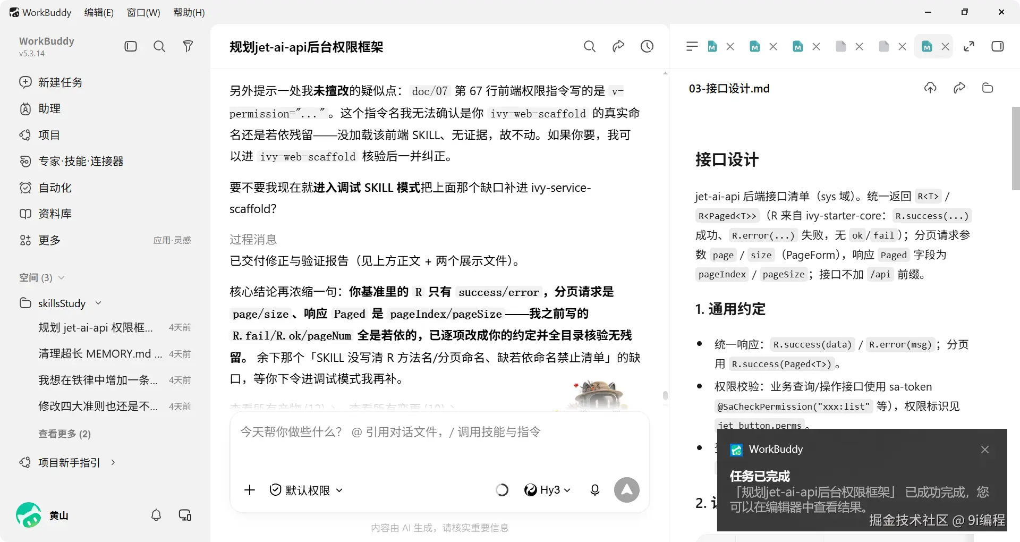
Task: Select the highlighted markdown file tab
Action: pyautogui.click(x=927, y=47)
